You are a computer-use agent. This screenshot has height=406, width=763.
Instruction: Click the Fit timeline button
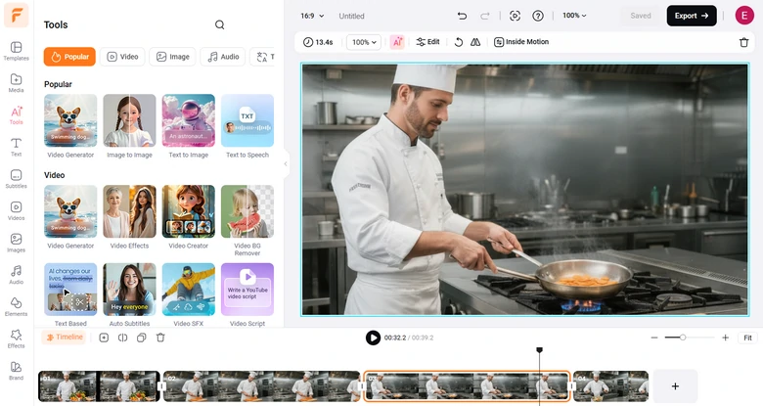click(748, 338)
